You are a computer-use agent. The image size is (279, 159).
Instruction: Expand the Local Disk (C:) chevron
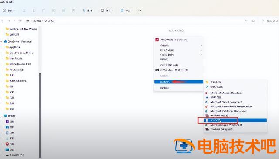(3, 155)
